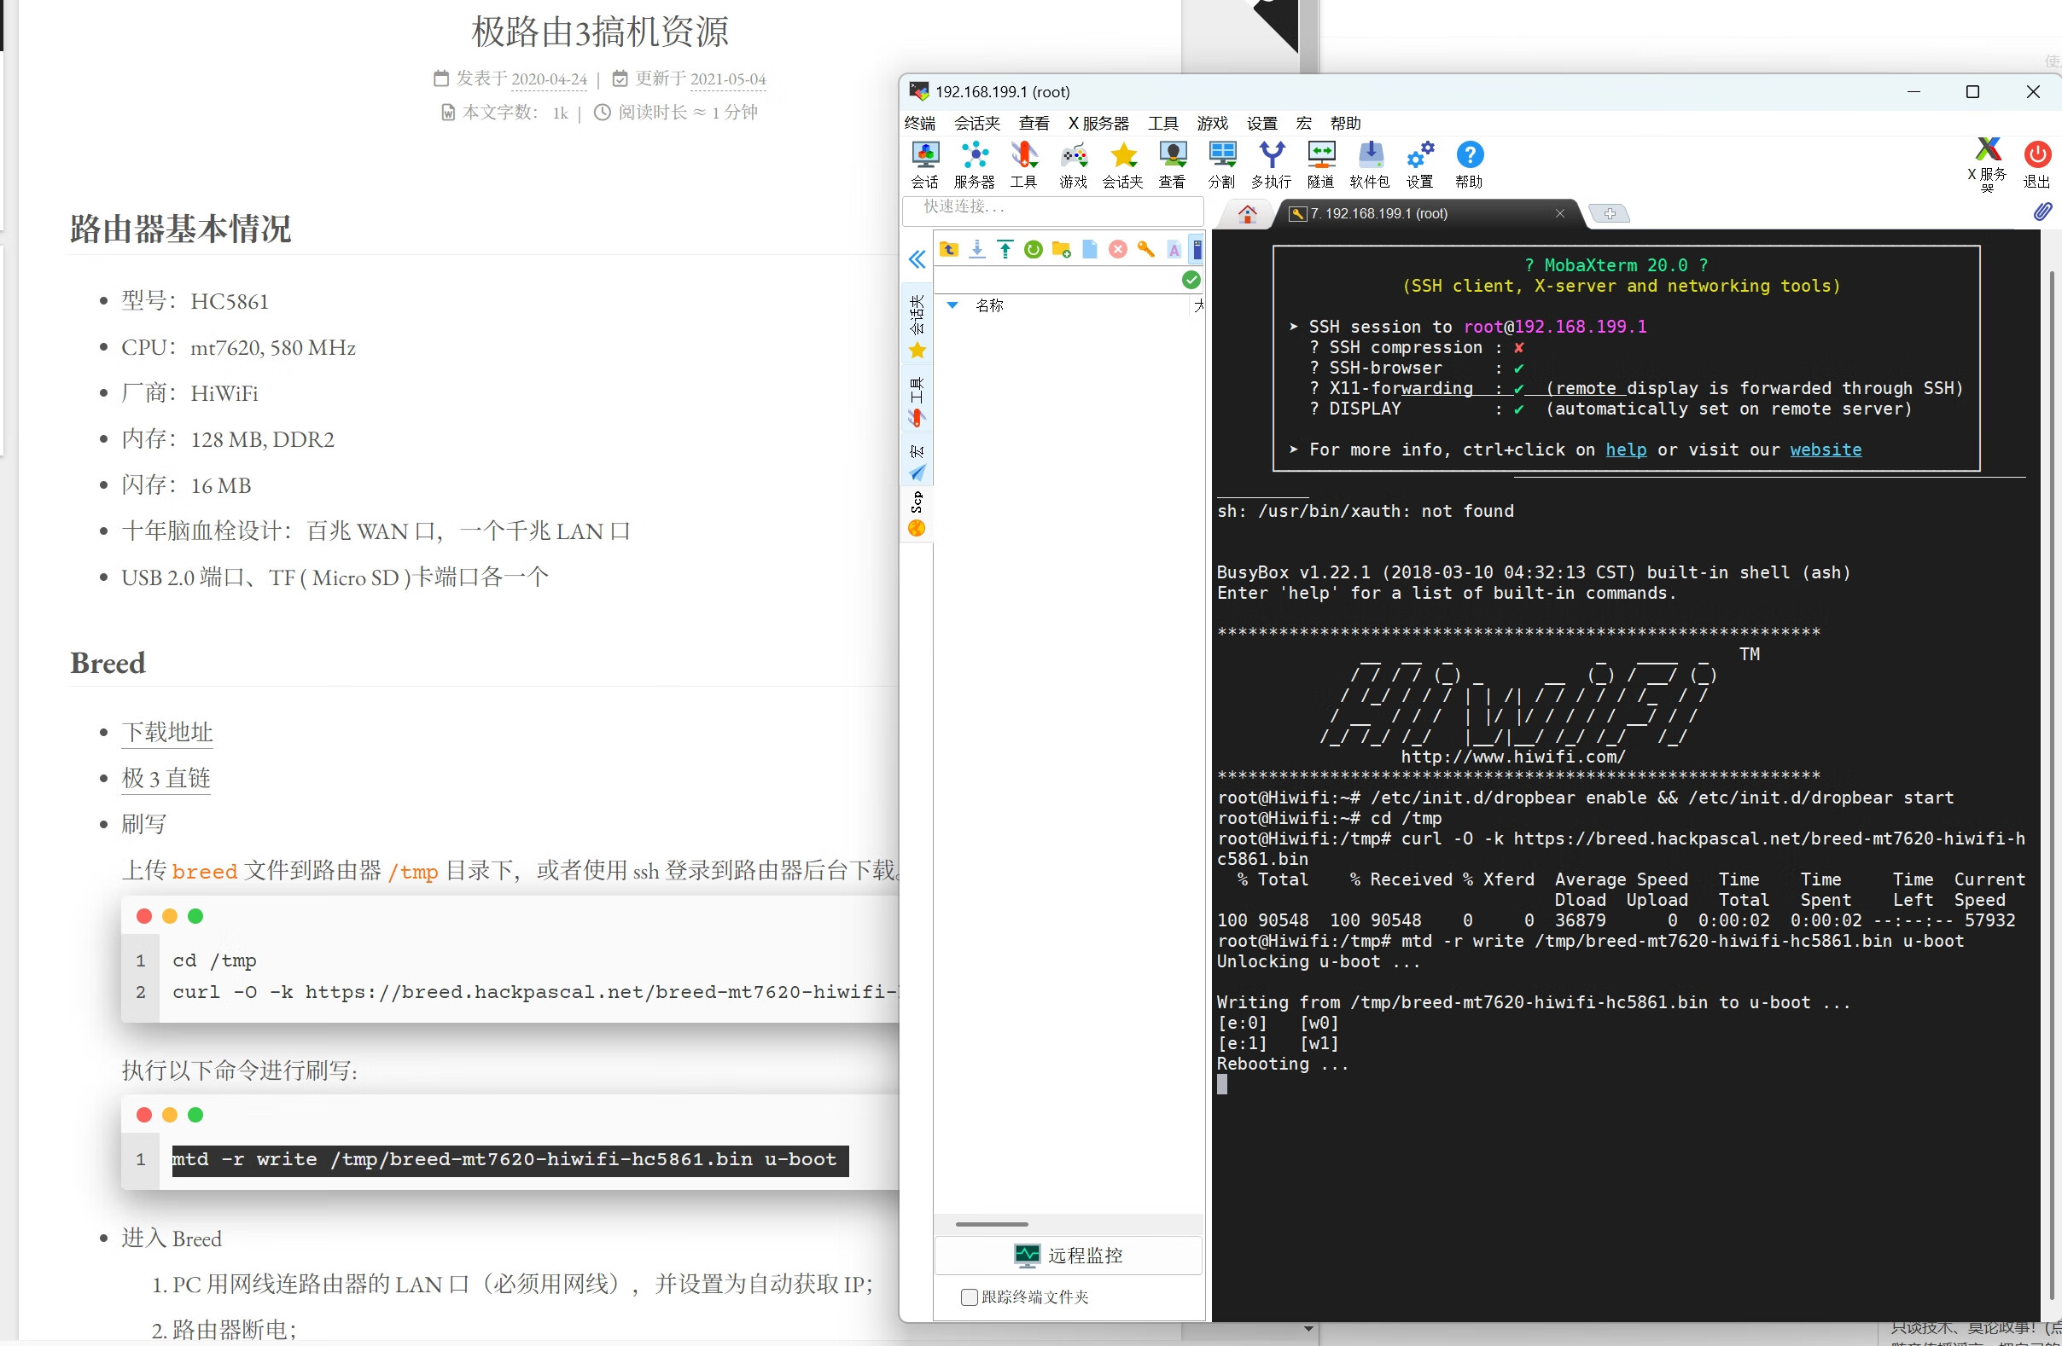2062x1346 pixels.
Task: Click the home tab icon in MobaXterm
Action: 1247,214
